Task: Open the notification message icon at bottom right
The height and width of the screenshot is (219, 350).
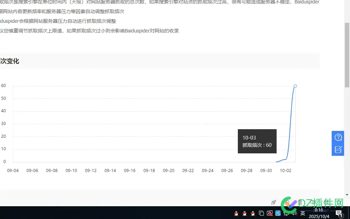Action: coord(338,212)
